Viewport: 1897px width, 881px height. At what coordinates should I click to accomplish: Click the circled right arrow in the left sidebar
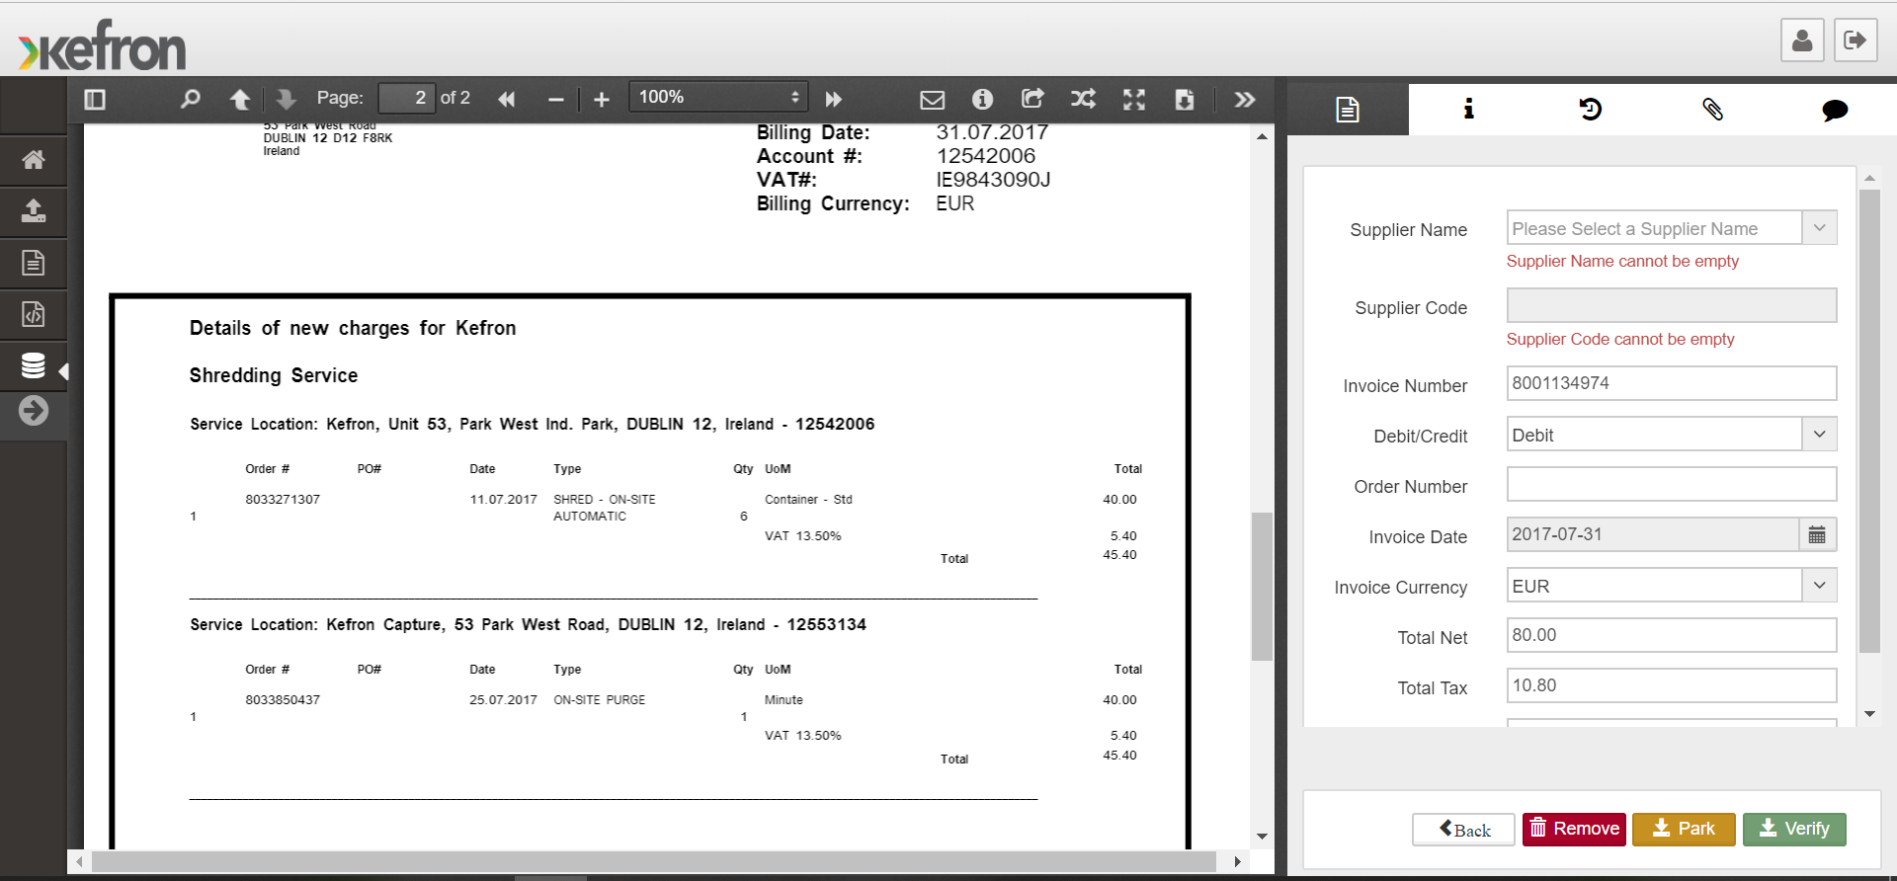(x=34, y=410)
